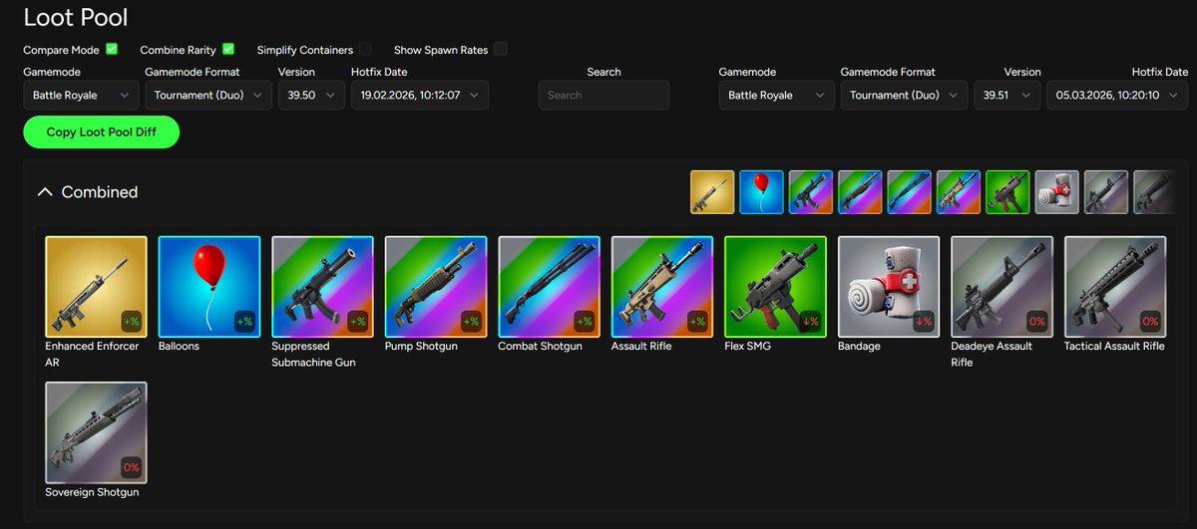Click the Bandage item card
The width and height of the screenshot is (1197, 529).
click(x=889, y=286)
